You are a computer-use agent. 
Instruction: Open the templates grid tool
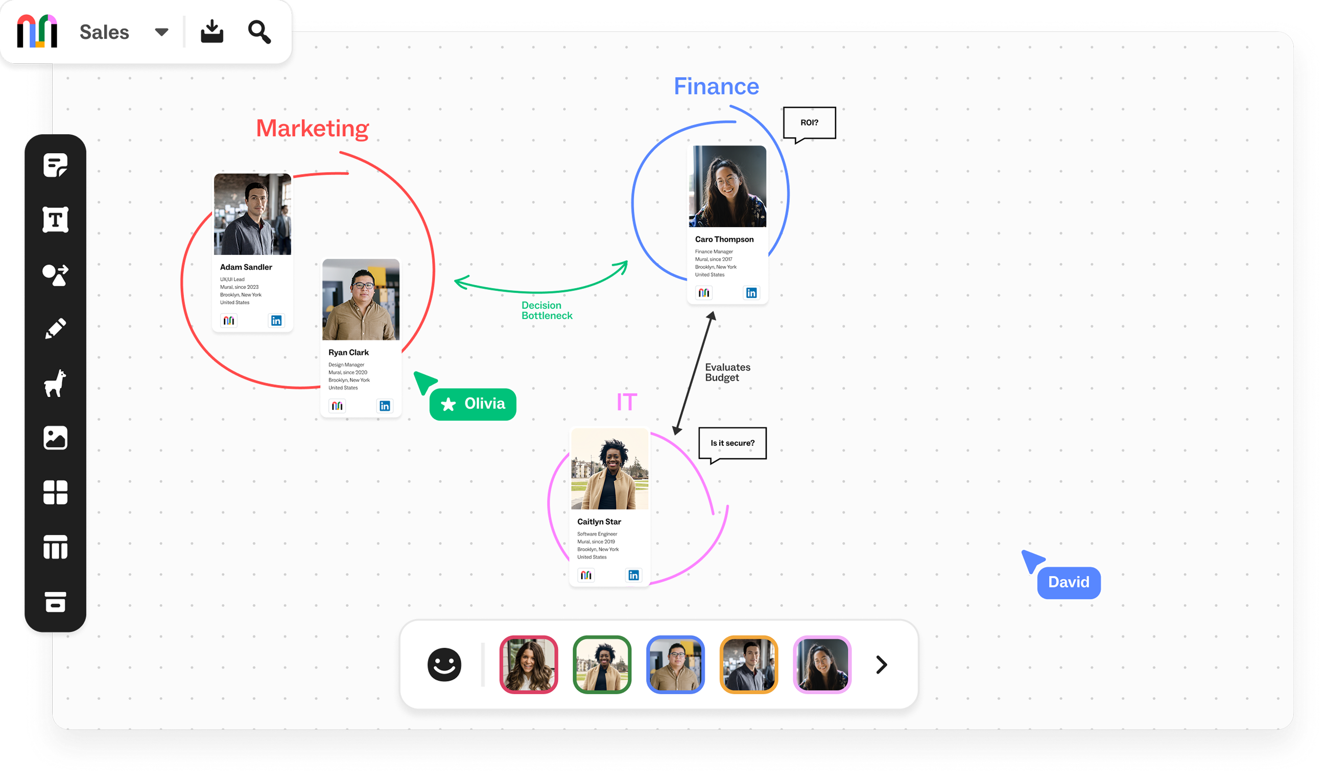55,492
